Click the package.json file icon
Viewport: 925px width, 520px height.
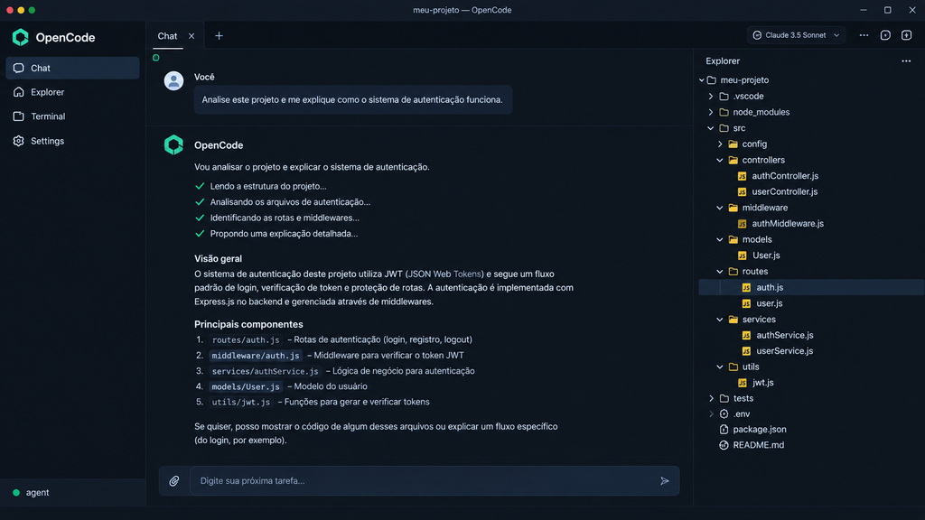point(724,429)
